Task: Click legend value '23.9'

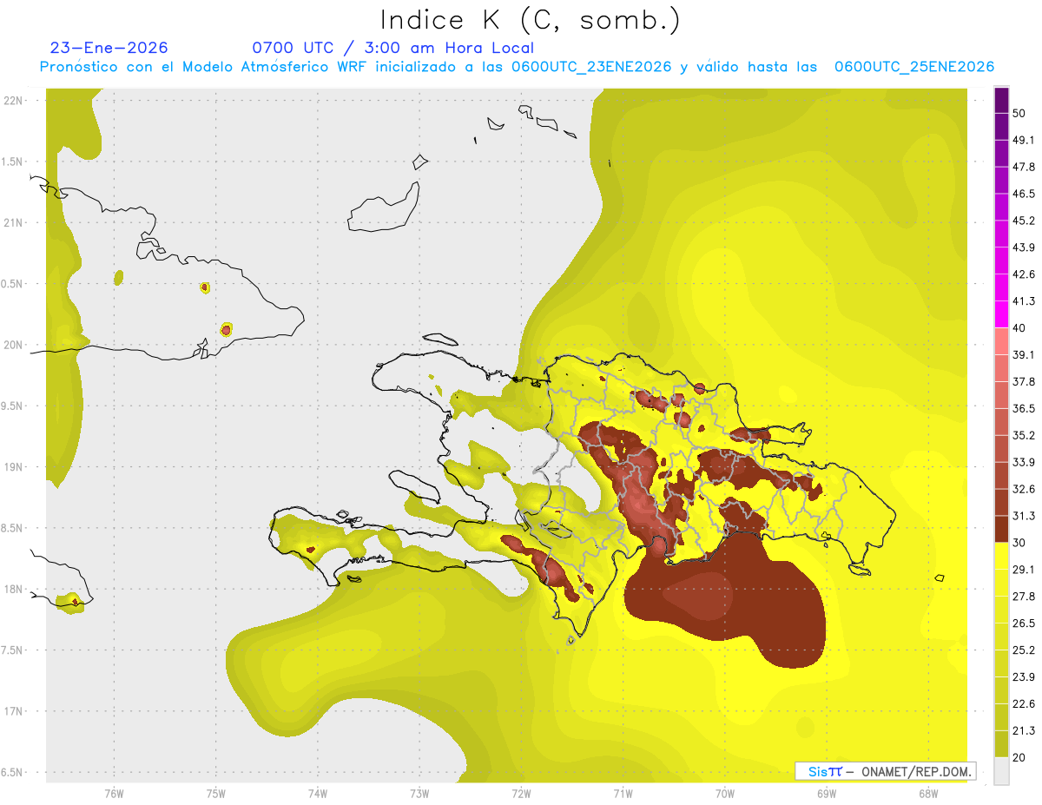Action: point(1024,677)
